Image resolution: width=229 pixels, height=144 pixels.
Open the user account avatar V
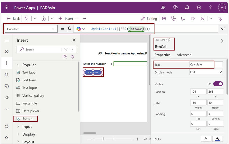[x=222, y=8]
